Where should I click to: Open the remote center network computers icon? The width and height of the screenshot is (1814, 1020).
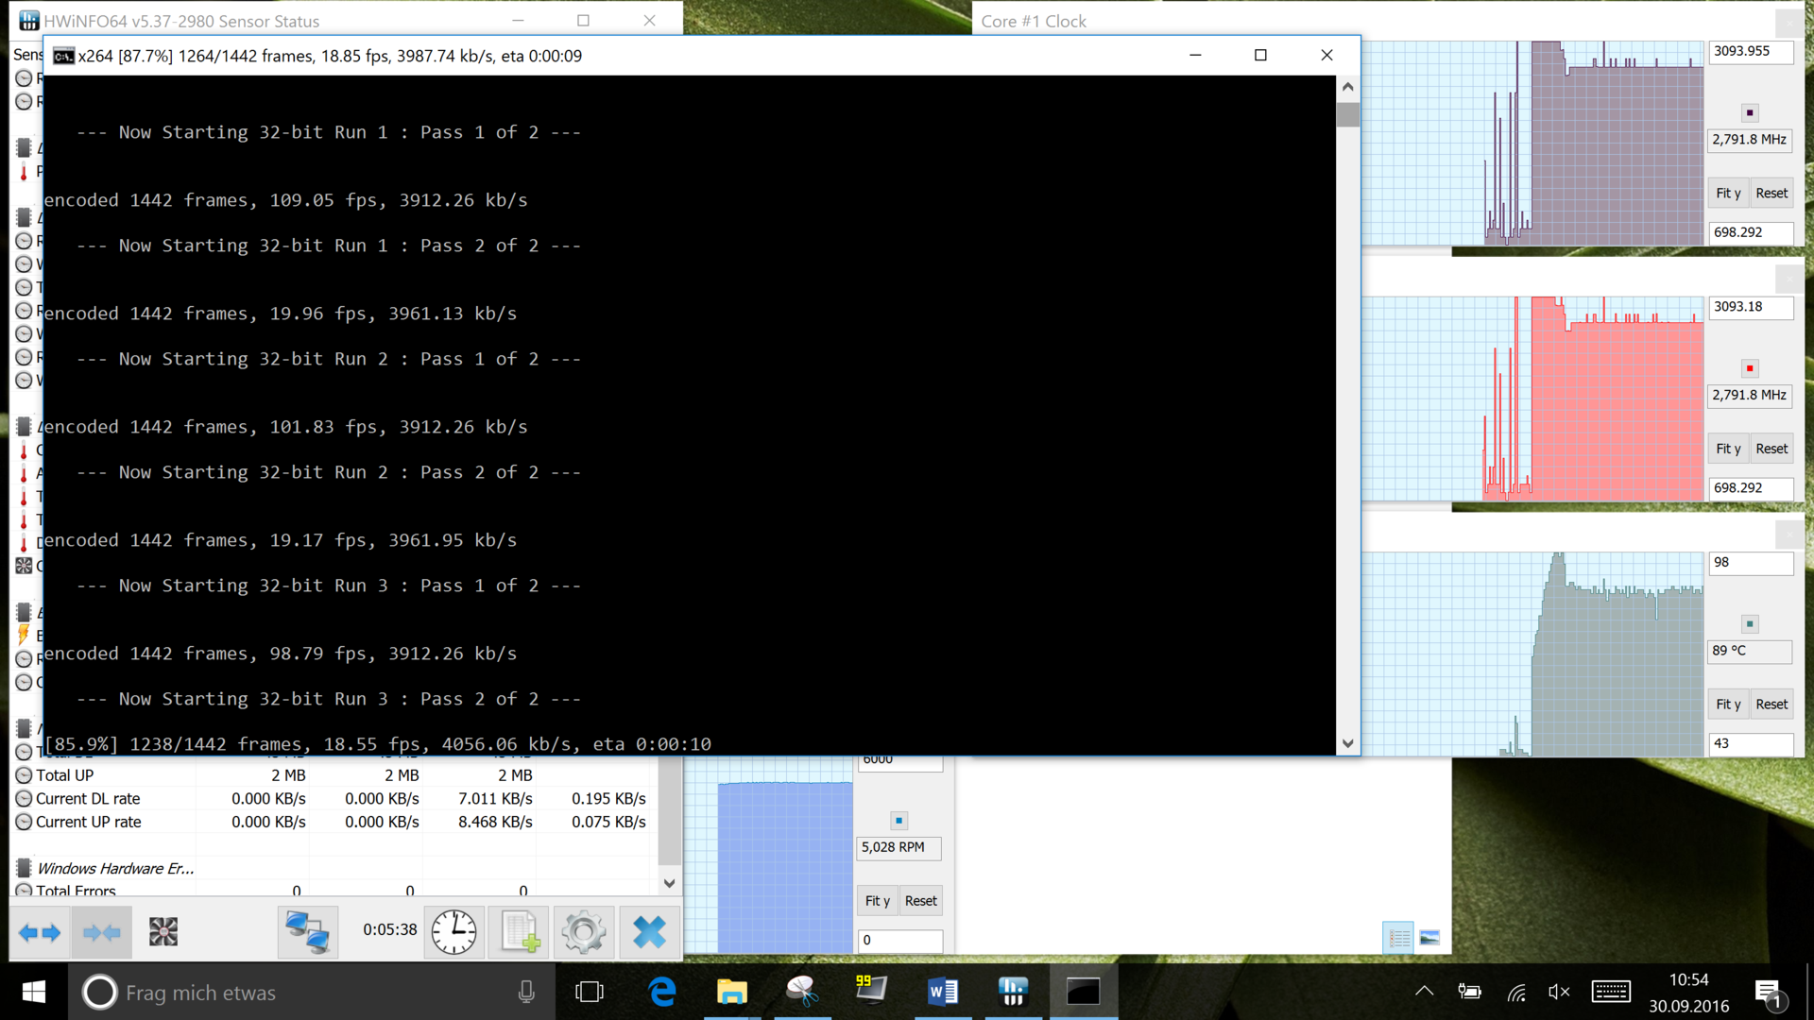tap(307, 933)
